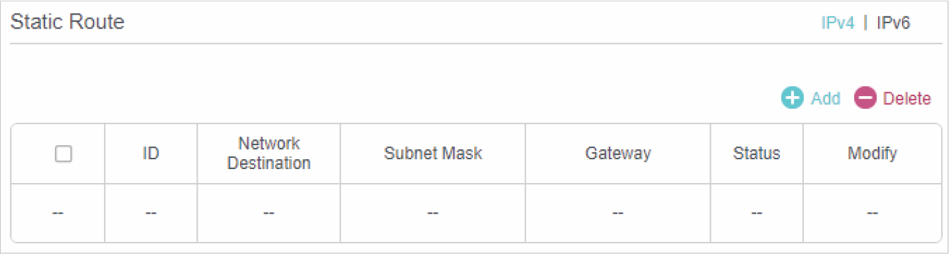Select the Static Route section title
949x254 pixels.
click(x=67, y=22)
